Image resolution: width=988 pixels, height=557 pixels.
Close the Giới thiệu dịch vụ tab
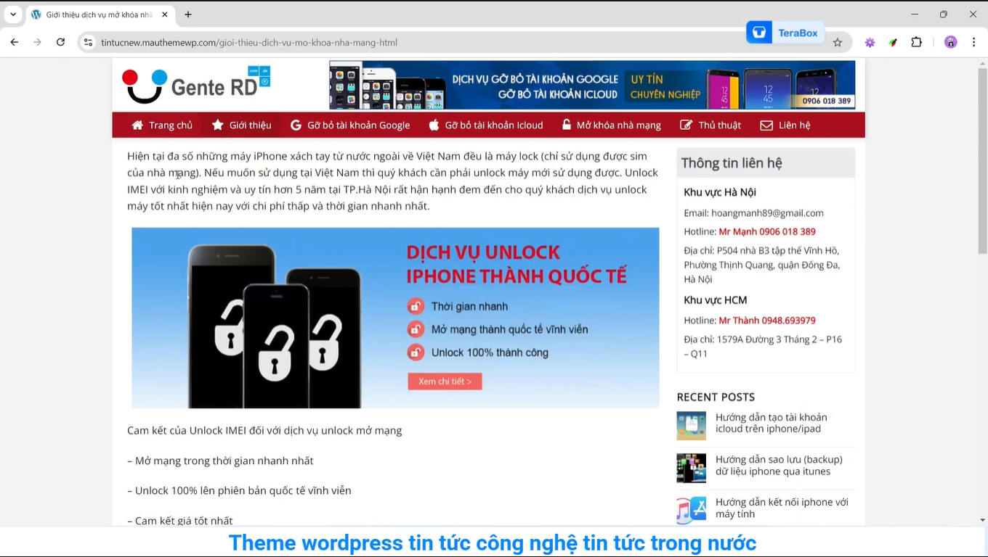[165, 15]
